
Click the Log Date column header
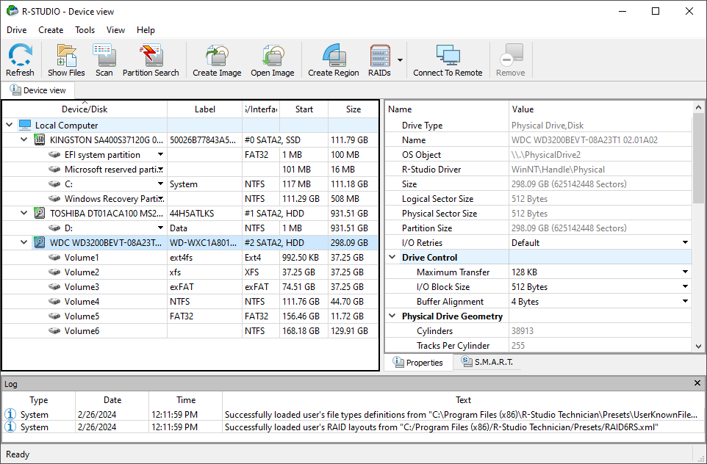point(112,400)
